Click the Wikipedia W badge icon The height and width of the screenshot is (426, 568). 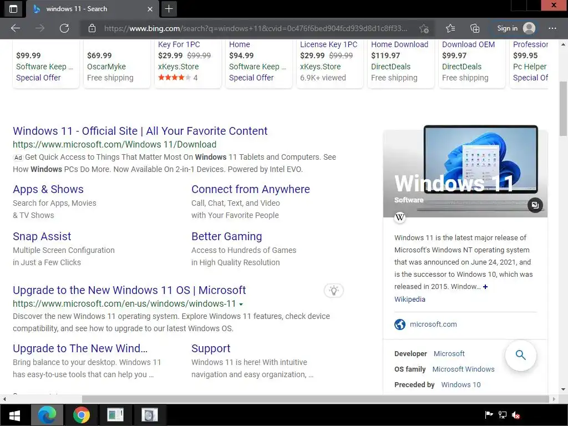point(400,217)
